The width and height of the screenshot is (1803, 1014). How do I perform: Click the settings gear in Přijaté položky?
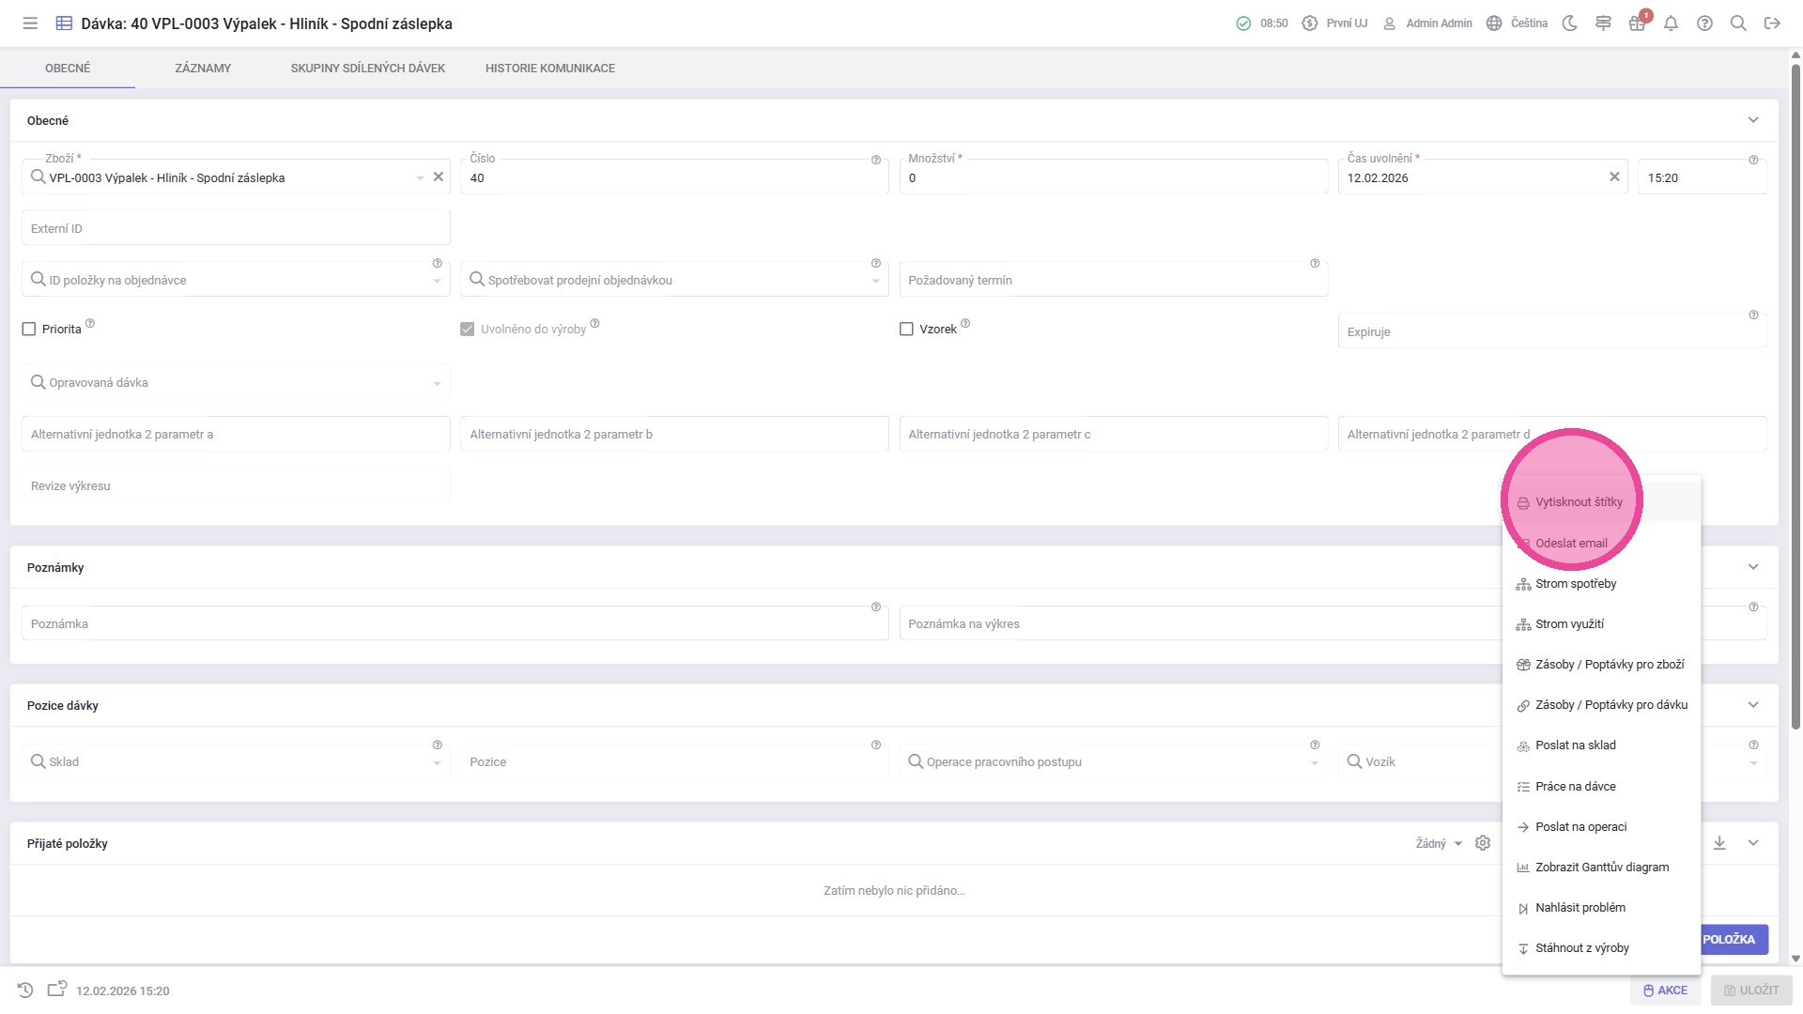(x=1483, y=843)
